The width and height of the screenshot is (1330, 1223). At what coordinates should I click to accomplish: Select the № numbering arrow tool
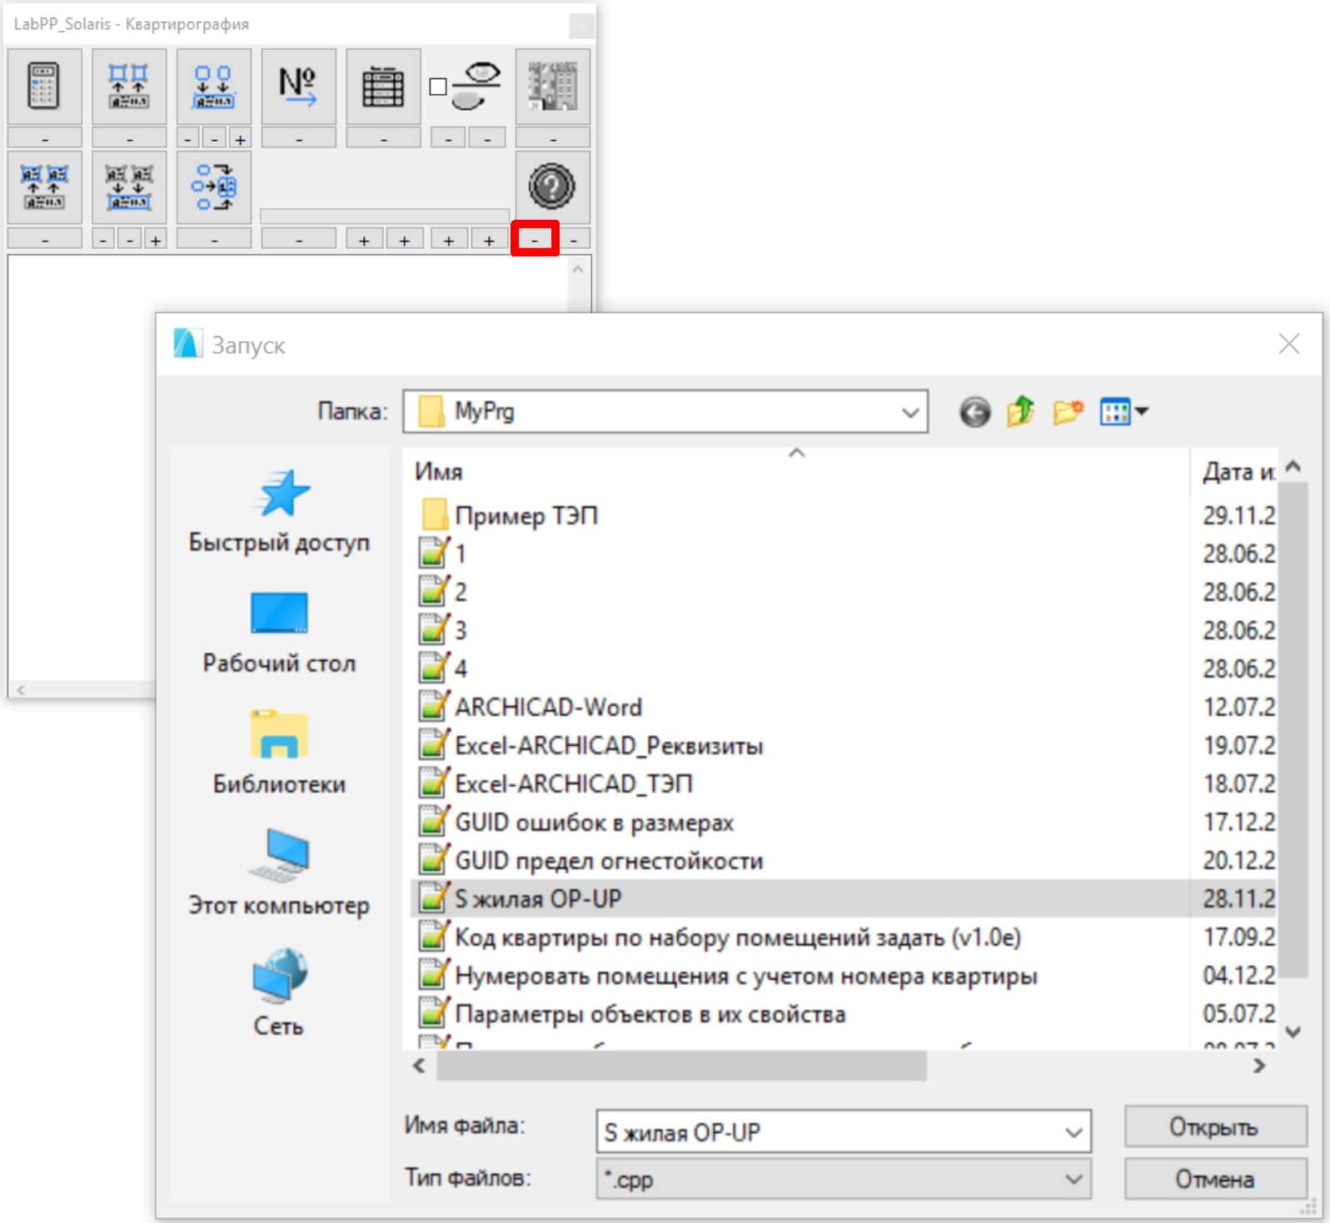tap(298, 87)
